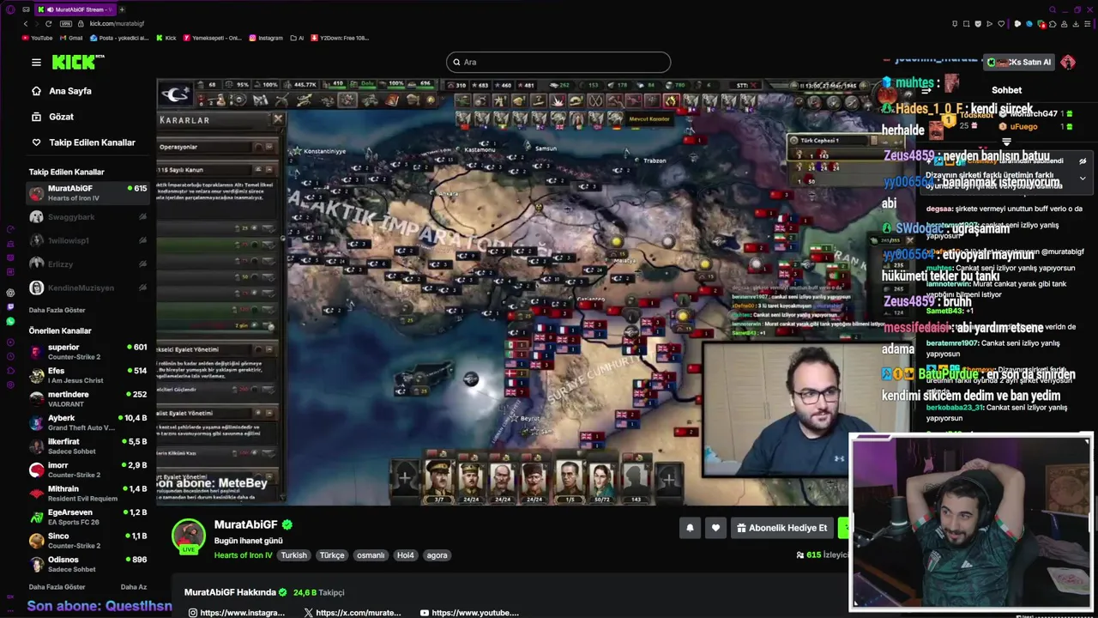The height and width of the screenshot is (618, 1098).
Task: Go to Ana Sayfa
Action: (70, 91)
